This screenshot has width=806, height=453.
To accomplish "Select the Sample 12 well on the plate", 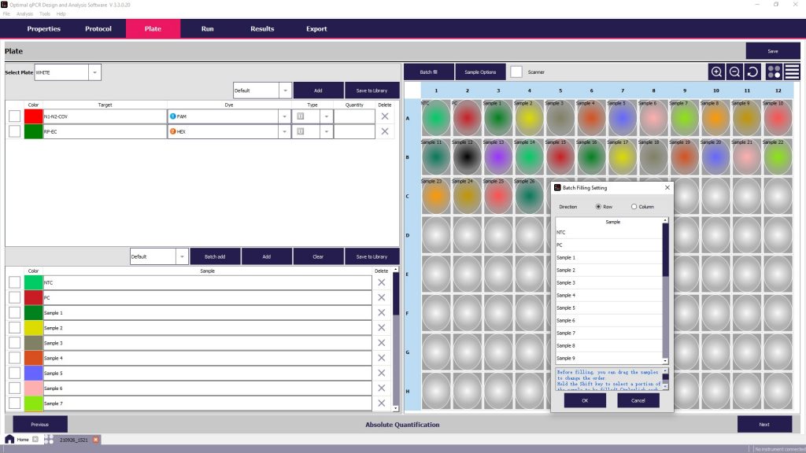I will pos(468,157).
